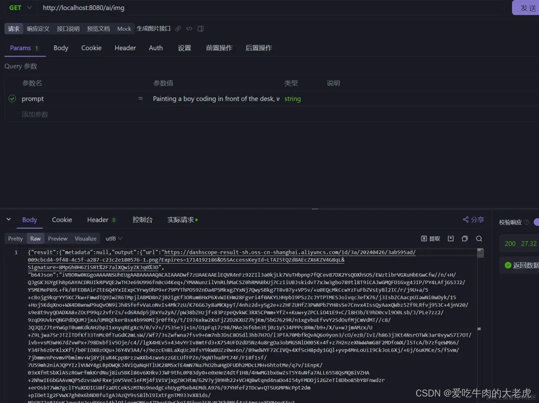This screenshot has width=539, height=403.
Task: Open the 设置 tab
Action: (x=184, y=48)
